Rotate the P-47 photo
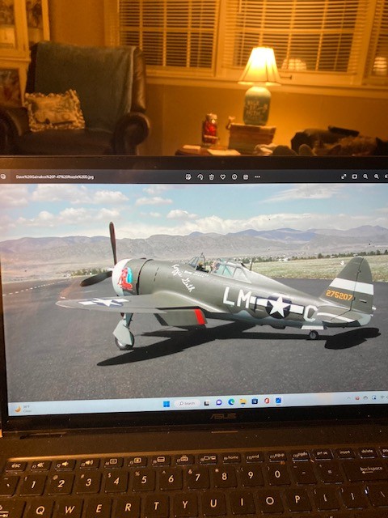The width and height of the screenshot is (388, 518). 200,176
